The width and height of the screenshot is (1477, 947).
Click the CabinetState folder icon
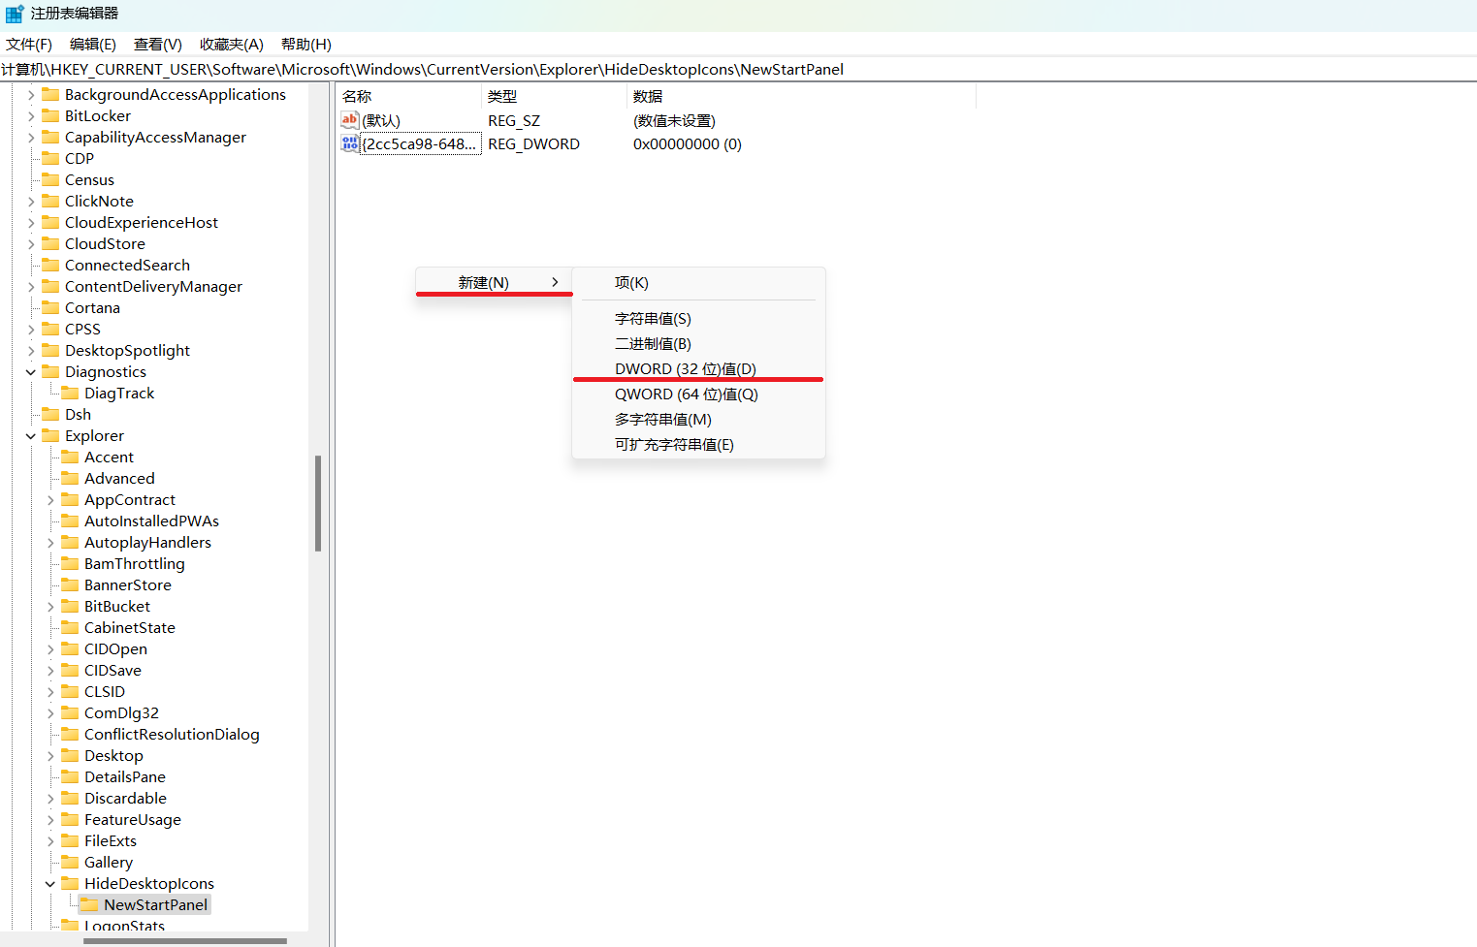coord(71,627)
